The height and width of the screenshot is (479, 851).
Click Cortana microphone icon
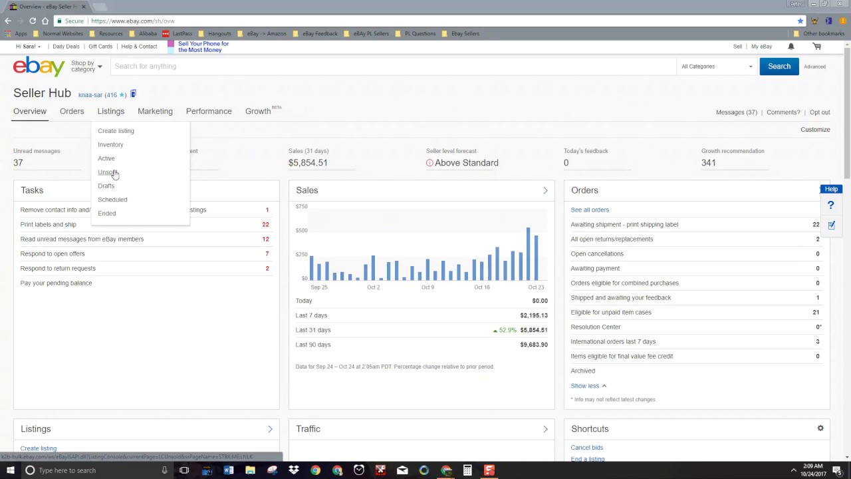click(x=164, y=470)
